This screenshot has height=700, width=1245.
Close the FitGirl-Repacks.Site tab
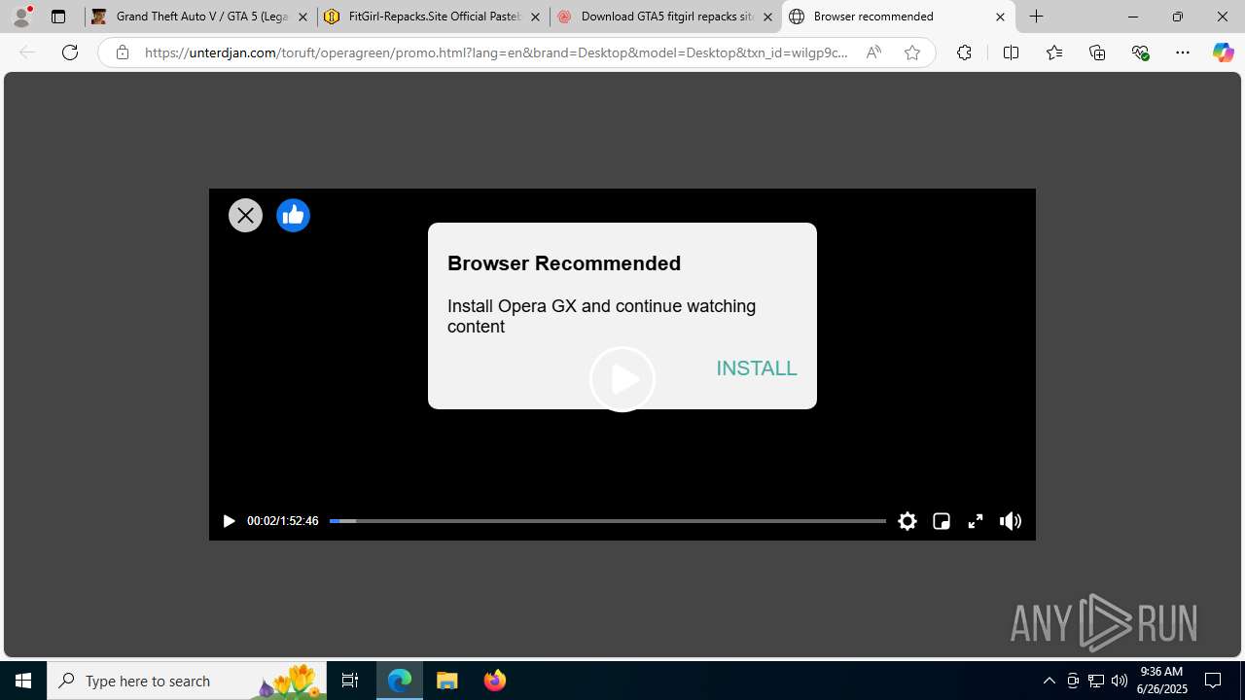(x=535, y=17)
